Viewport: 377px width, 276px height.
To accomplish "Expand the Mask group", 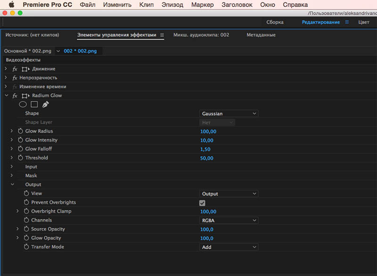I will 11,176.
